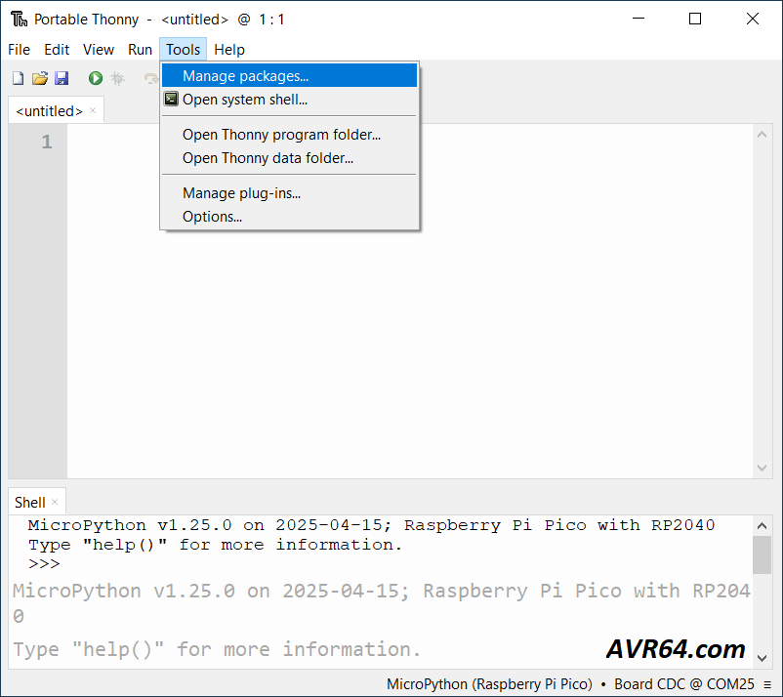Image resolution: width=783 pixels, height=697 pixels.
Task: Open the Run menu
Action: click(140, 50)
